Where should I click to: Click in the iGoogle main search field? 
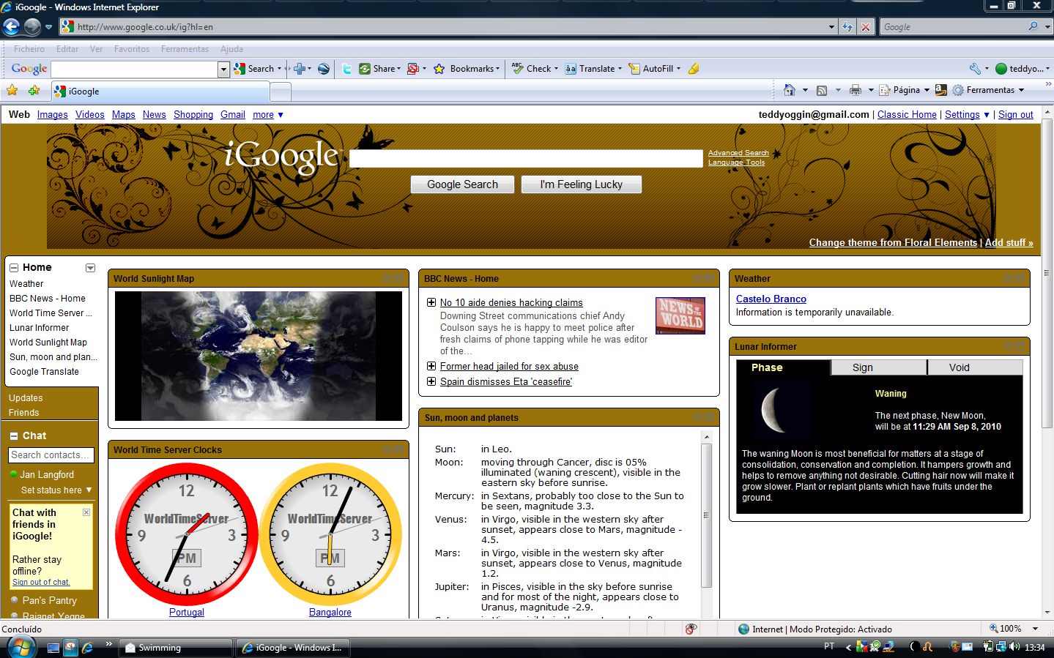tap(526, 159)
